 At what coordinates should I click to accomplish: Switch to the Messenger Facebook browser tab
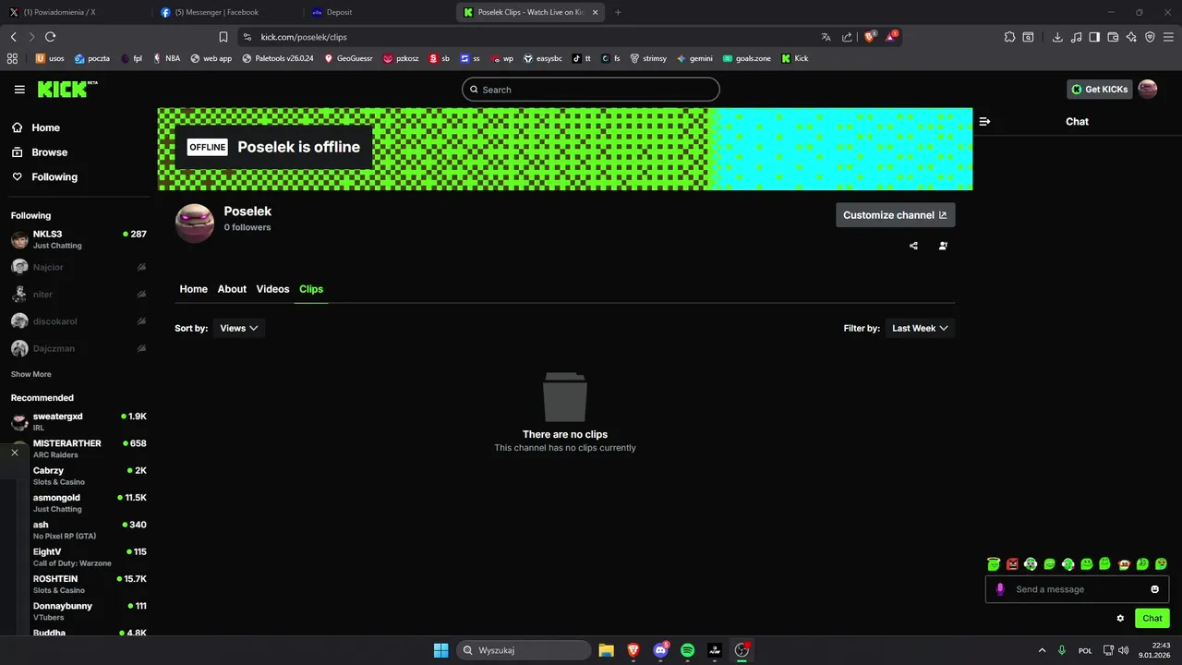click(x=225, y=12)
